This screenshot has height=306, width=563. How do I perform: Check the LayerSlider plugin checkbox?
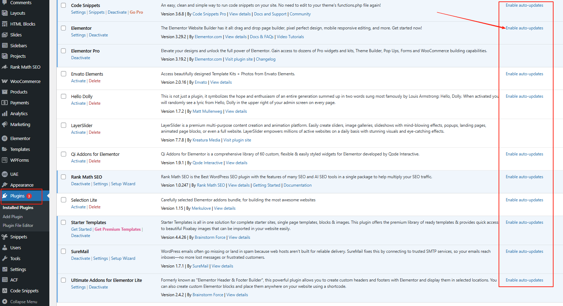point(63,125)
